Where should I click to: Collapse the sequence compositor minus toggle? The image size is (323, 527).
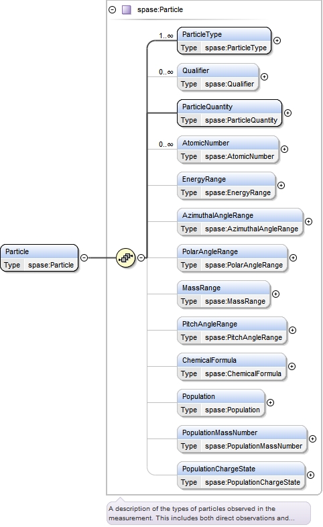tap(141, 257)
